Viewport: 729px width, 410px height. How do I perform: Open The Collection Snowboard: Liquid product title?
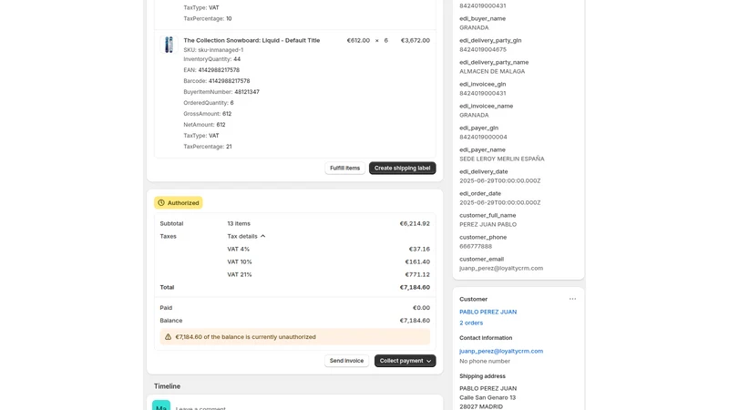(x=252, y=40)
